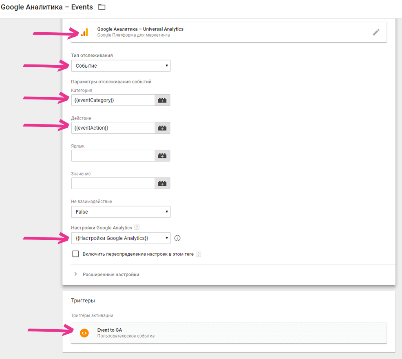This screenshot has width=402, height=359.
Task: Open the Настройки Google Analytics variable dropdown
Action: click(121, 238)
